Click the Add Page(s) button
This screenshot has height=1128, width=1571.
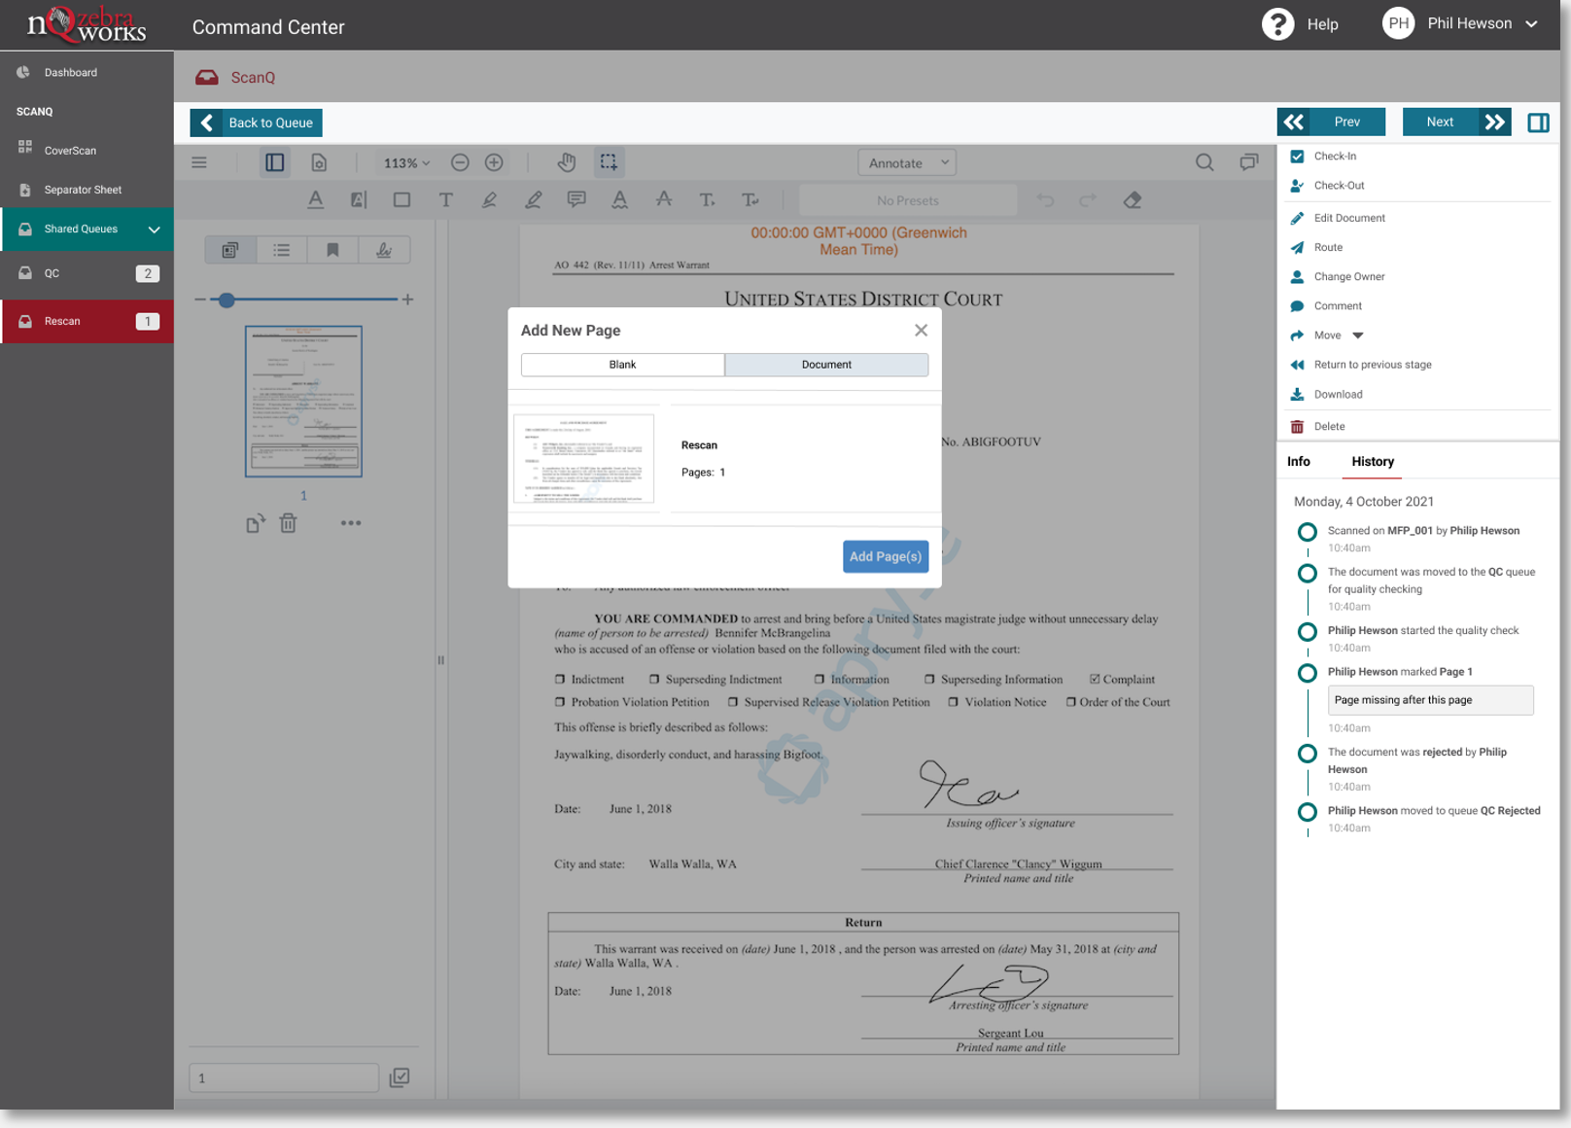(885, 556)
